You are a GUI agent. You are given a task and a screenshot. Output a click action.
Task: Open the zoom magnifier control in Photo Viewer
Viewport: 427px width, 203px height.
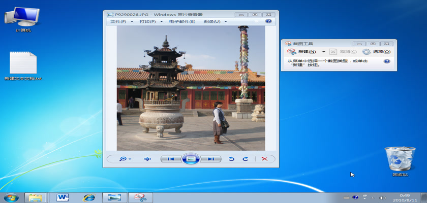point(123,159)
